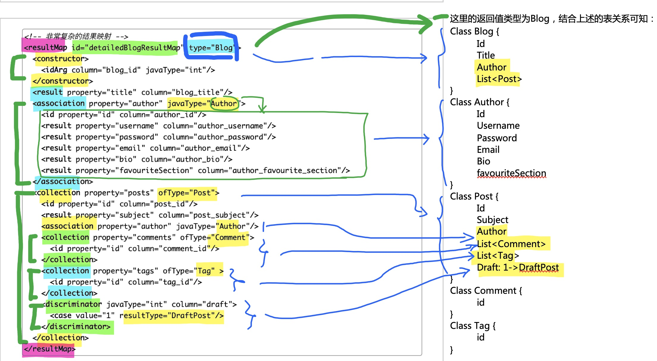This screenshot has height=361, width=657.
Task: Click the "Class Tag {" heading
Action: coord(472,326)
